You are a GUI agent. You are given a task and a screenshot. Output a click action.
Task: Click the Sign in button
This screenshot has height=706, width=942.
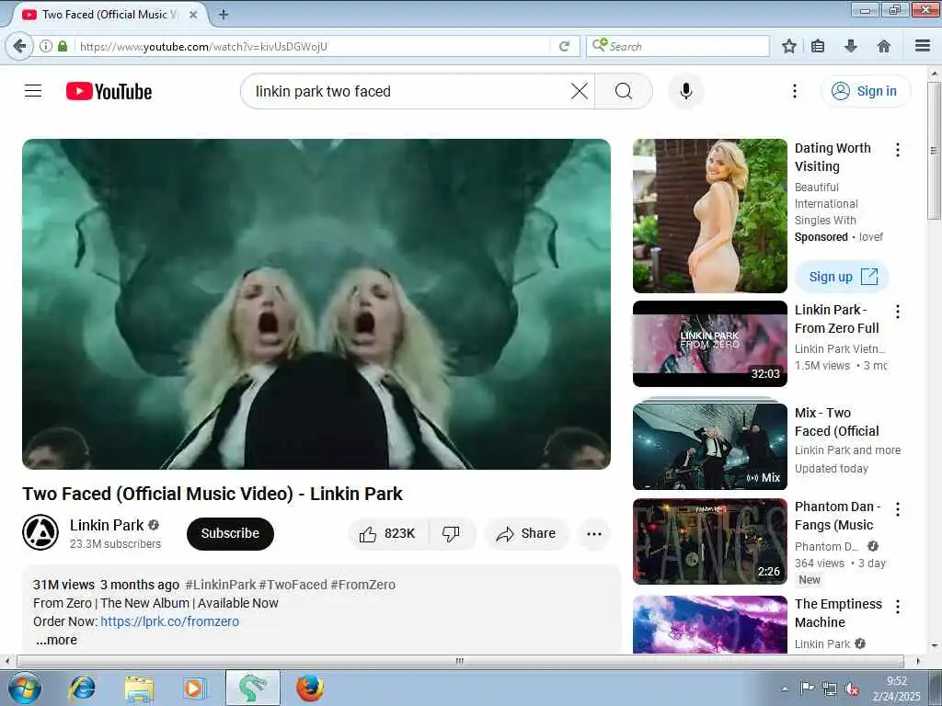[866, 91]
